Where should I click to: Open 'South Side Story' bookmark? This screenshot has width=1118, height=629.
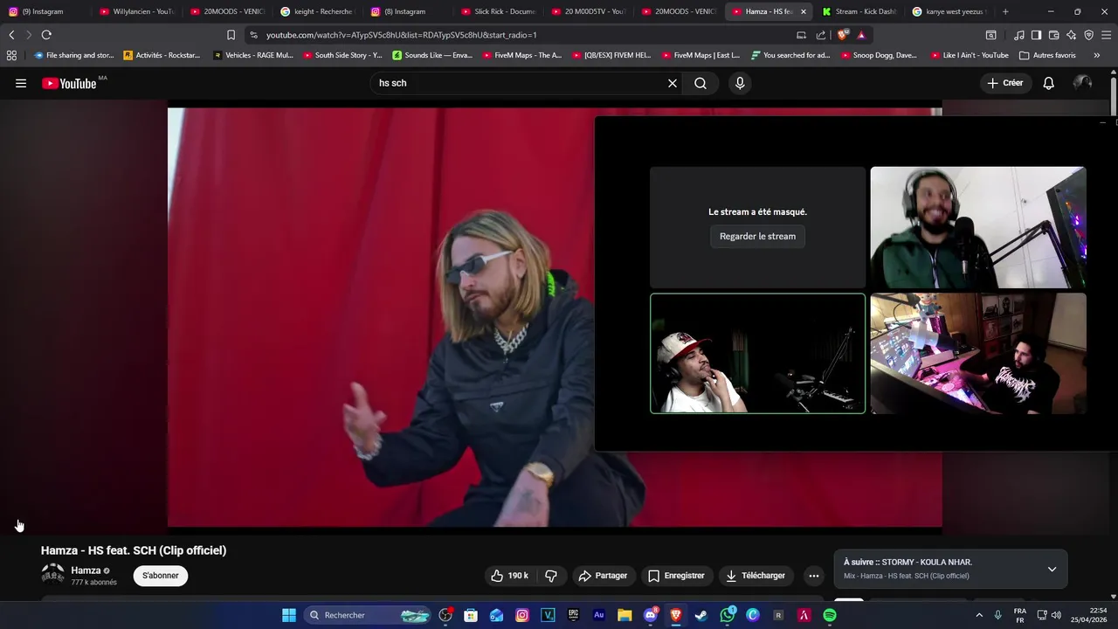(x=342, y=55)
